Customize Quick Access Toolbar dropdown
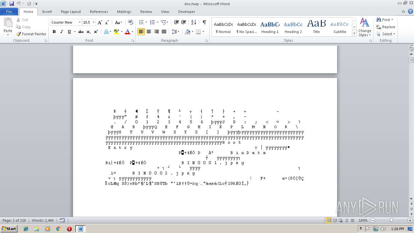The height and width of the screenshot is (233, 414). point(36,4)
